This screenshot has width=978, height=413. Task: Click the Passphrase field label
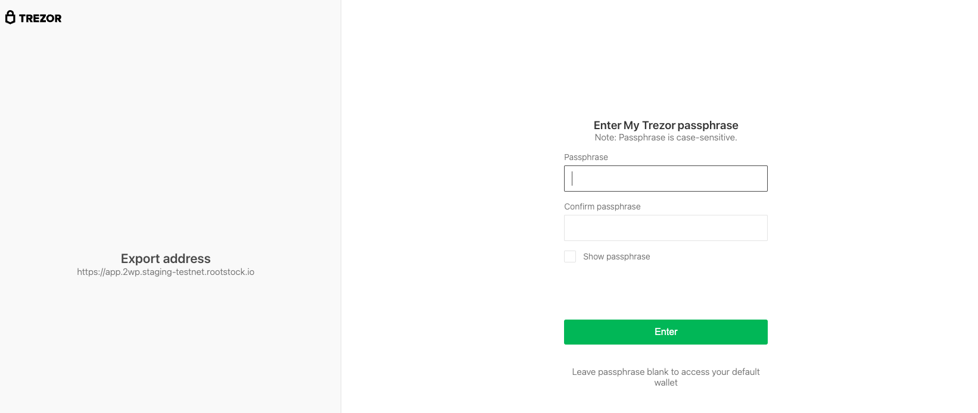pyautogui.click(x=586, y=157)
